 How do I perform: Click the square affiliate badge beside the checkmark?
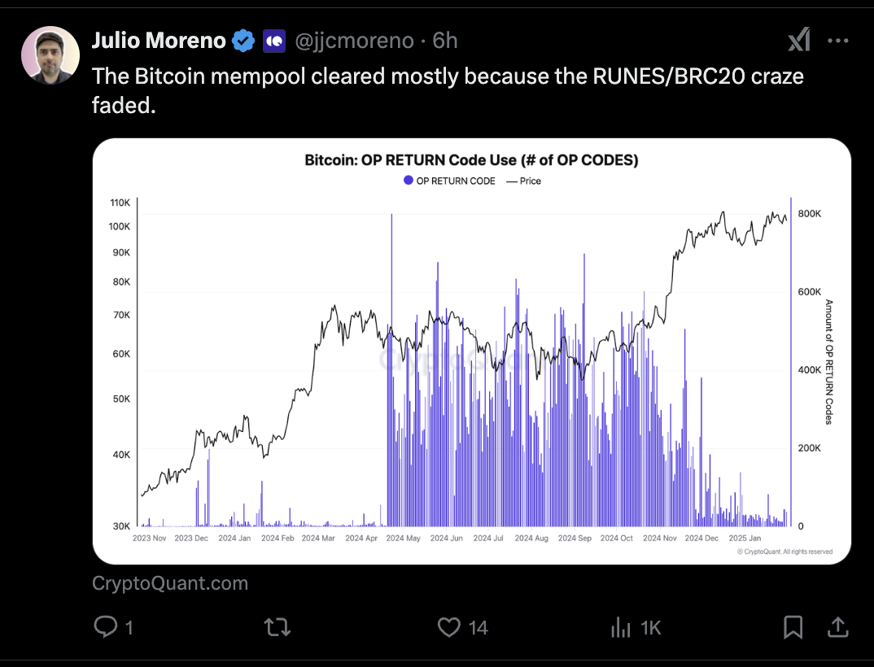[x=274, y=39]
